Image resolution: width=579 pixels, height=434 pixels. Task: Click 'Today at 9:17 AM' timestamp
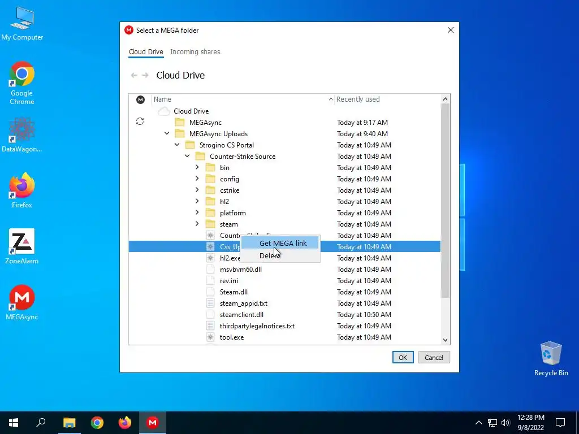(362, 123)
